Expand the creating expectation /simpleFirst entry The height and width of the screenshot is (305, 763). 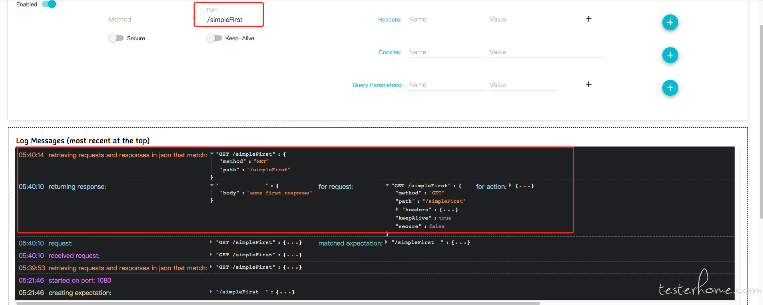tap(211, 291)
